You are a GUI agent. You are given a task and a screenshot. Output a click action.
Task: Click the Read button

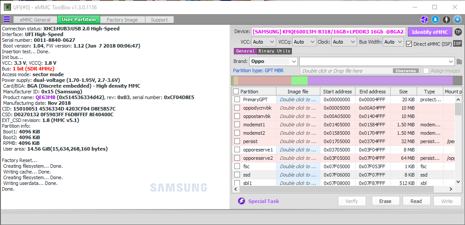[x=416, y=201]
